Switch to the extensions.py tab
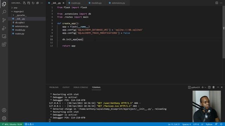The height and width of the screenshot is (126, 225). [118, 3]
